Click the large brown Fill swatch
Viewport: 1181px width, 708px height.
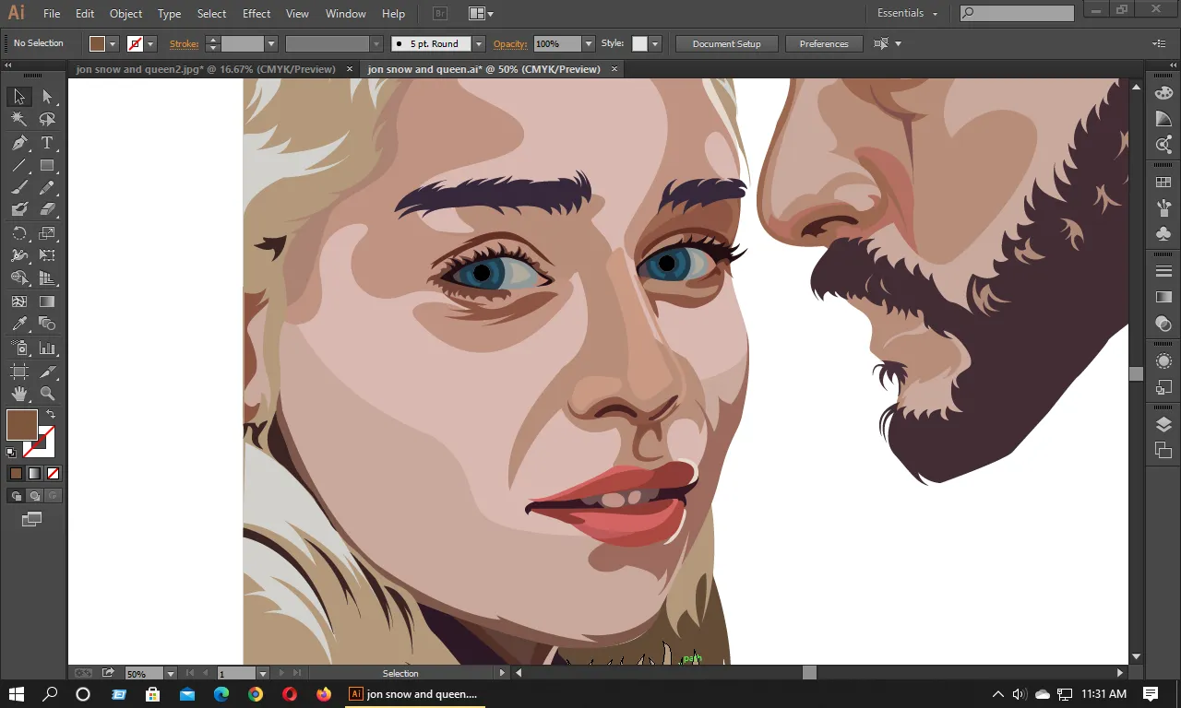click(21, 425)
